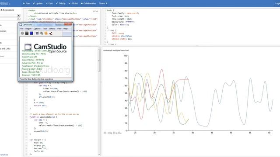Click the 'stroke: steelblue;' CSS line
Screen dimensions: 280x157
pyautogui.click(x=122, y=36)
